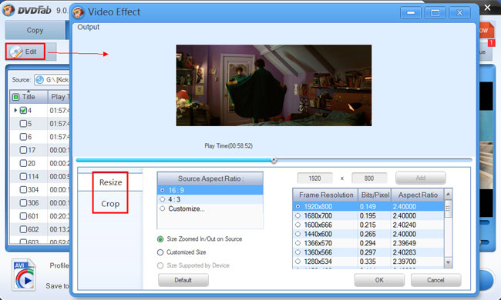Click the resolution list scroll up arrow

tap(448, 194)
